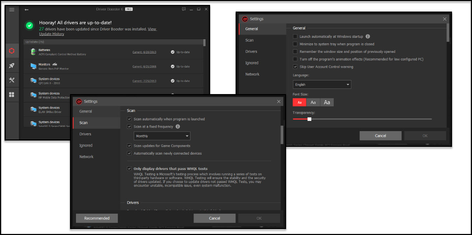Open the Monthly scan frequency dropdown
The width and height of the screenshot is (472, 235).
(162, 136)
